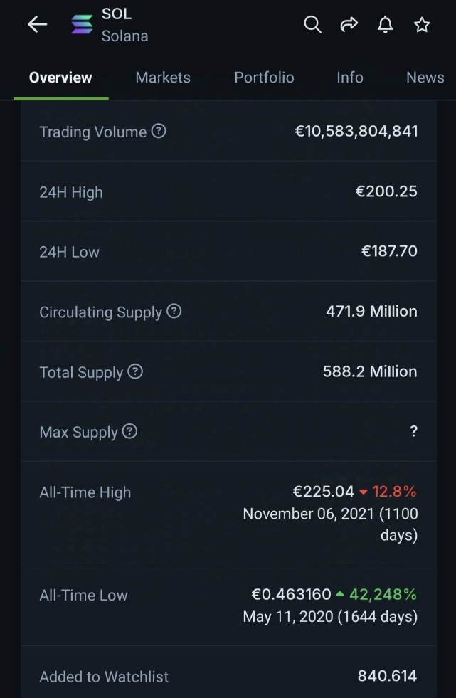
Task: Tap the back arrow
Action: (36, 24)
